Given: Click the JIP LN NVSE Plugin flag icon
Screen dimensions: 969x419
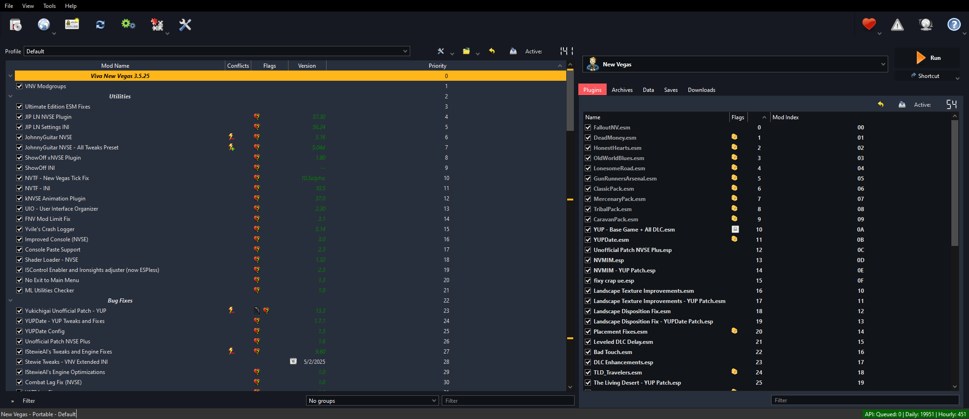Looking at the screenshot, I should [257, 116].
